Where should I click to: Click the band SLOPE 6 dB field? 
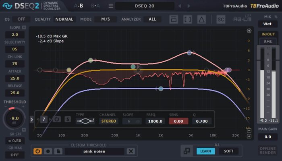point(132,121)
